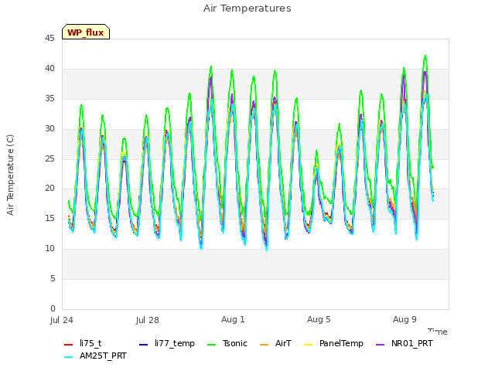
Task: Click the red li75_t legend swatch
Action: tap(68, 344)
